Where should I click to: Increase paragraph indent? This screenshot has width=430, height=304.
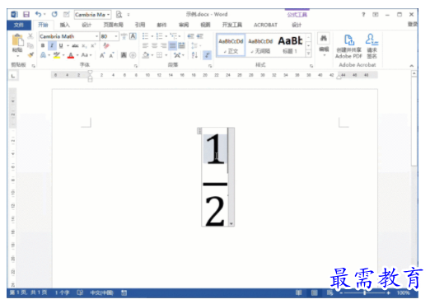[200, 36]
